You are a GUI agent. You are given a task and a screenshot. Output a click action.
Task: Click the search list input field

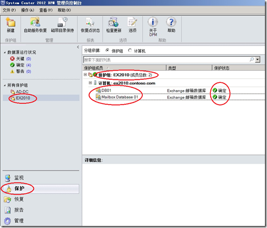coord(166,60)
